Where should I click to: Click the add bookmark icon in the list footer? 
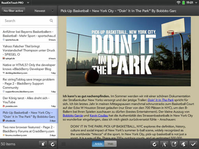point(43,144)
